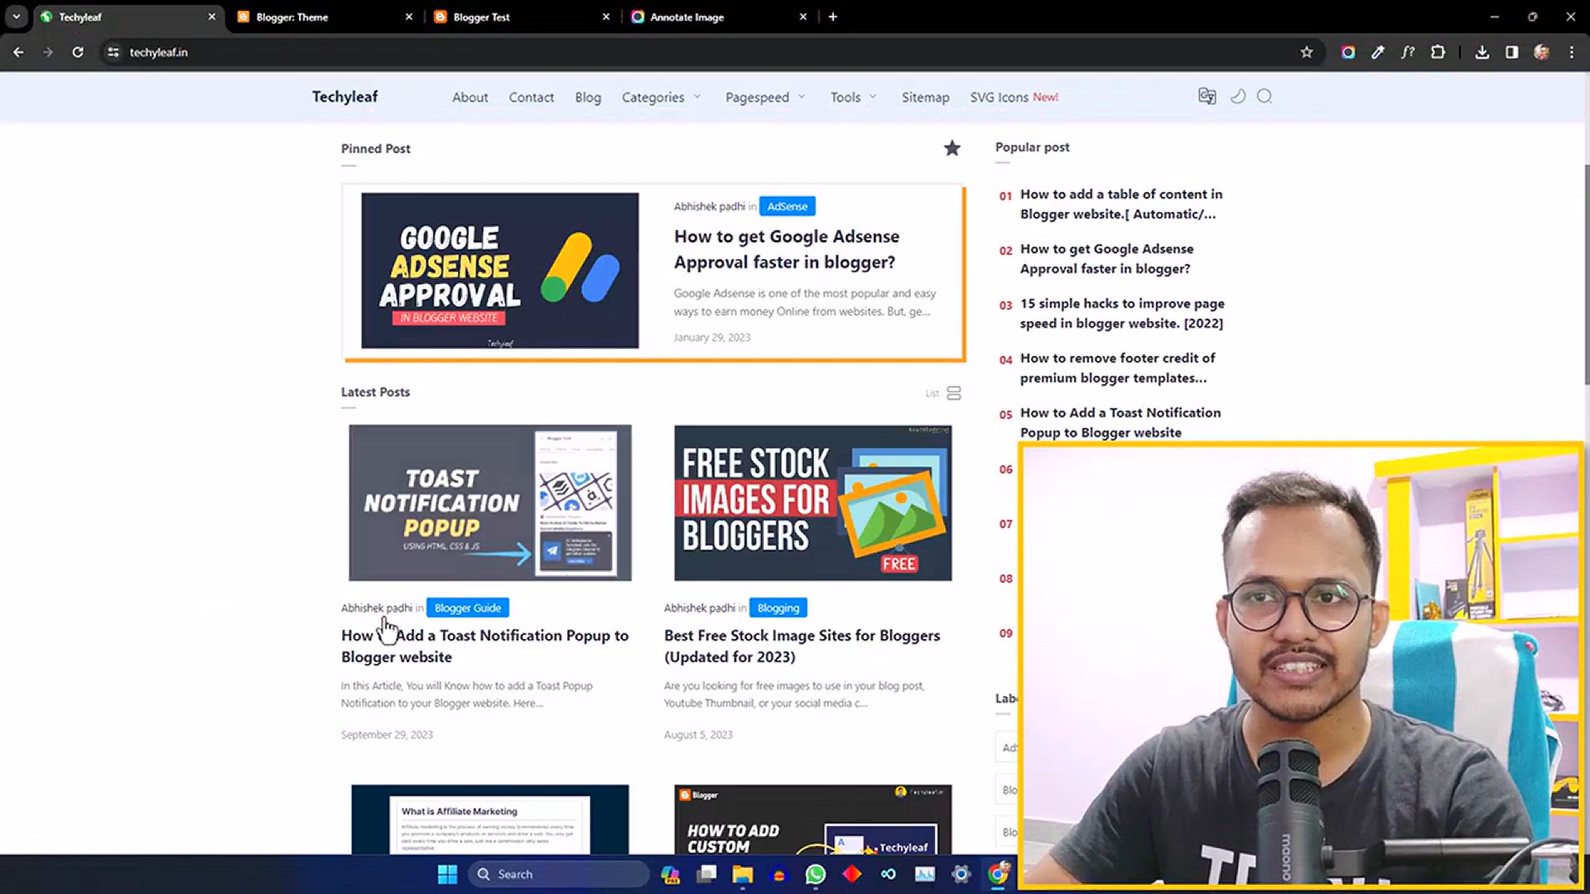Screen dimensions: 1590x894
Task: Click the Toast Notification Popup thumbnail
Action: (x=489, y=502)
